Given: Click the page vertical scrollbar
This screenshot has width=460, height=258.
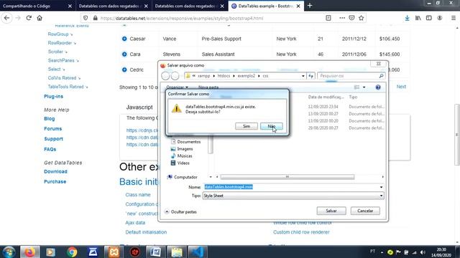Looking at the screenshot, I should coord(457,135).
